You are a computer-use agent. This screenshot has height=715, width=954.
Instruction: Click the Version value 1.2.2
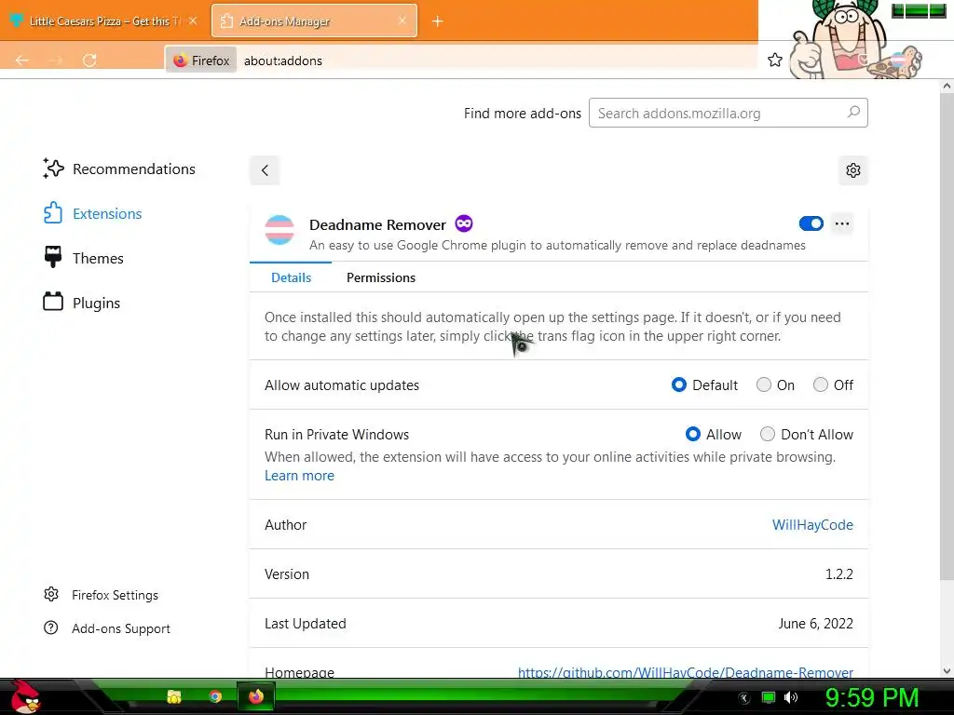839,573
